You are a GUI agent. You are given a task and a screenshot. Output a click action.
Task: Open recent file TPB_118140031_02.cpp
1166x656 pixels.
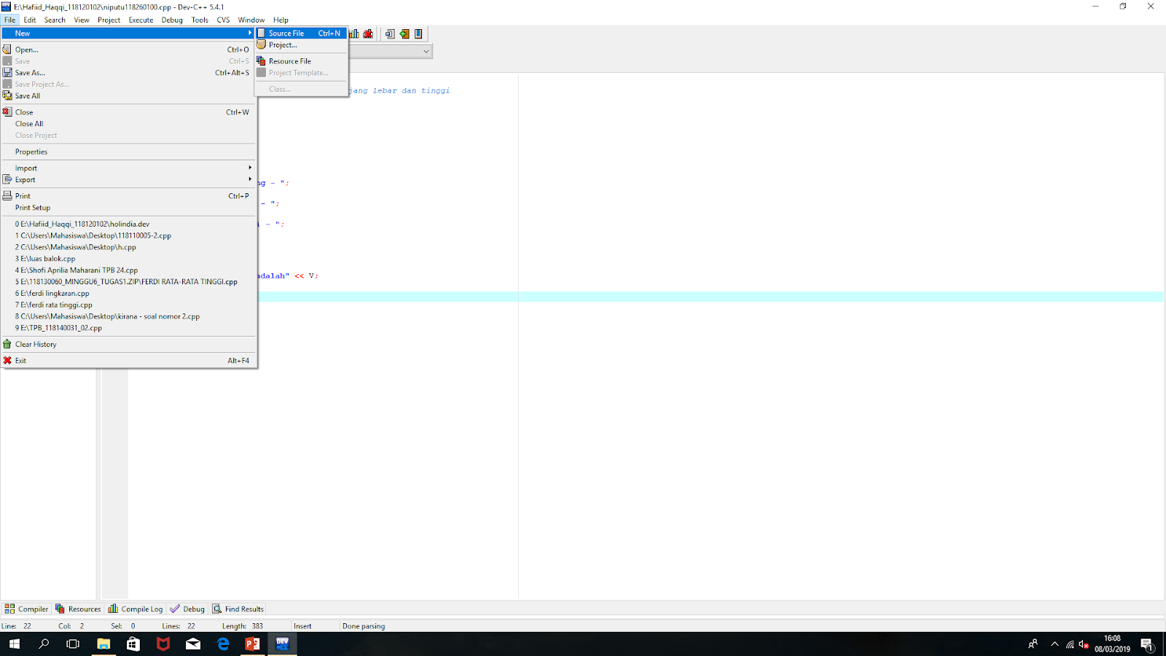point(128,328)
